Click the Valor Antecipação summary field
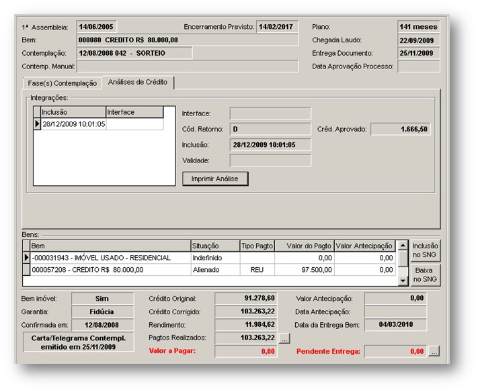 click(x=395, y=298)
